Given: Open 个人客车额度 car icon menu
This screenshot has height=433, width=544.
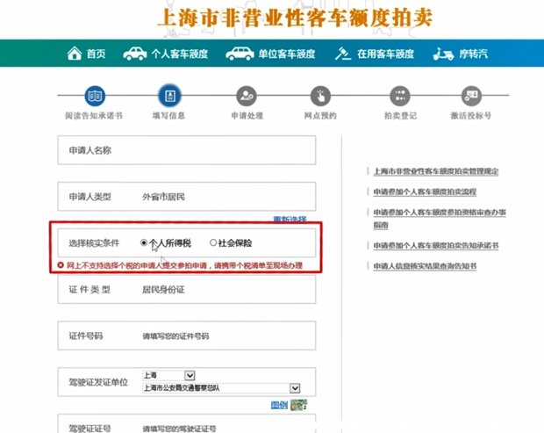Looking at the screenshot, I should [x=135, y=54].
